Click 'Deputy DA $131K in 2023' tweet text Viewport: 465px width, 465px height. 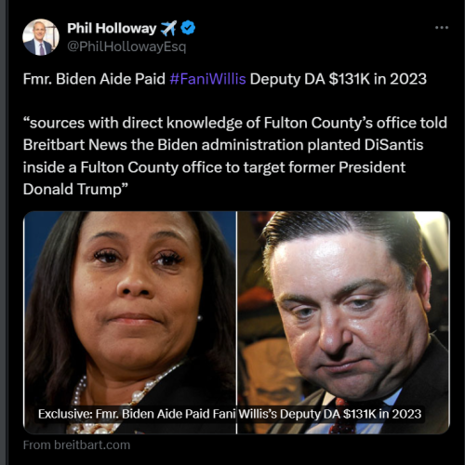point(339,79)
